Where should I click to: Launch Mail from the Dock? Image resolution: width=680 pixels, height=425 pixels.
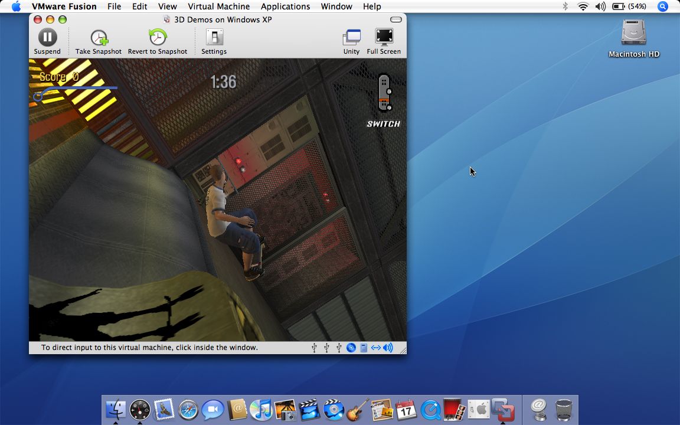pyautogui.click(x=164, y=410)
